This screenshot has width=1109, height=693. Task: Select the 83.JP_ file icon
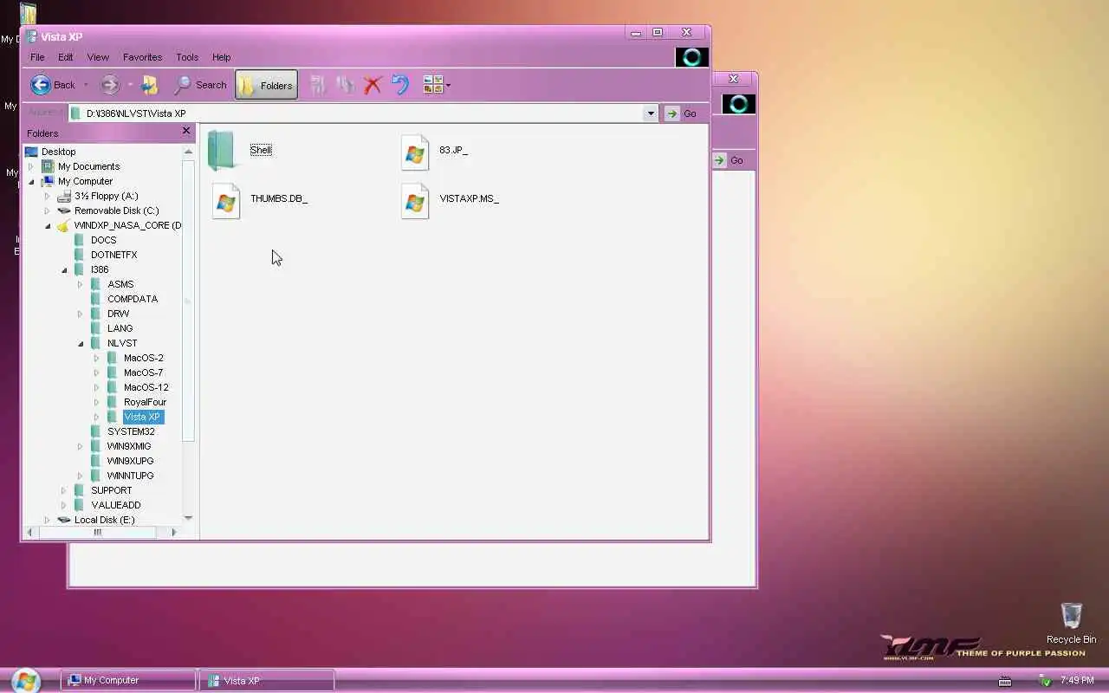[415, 152]
